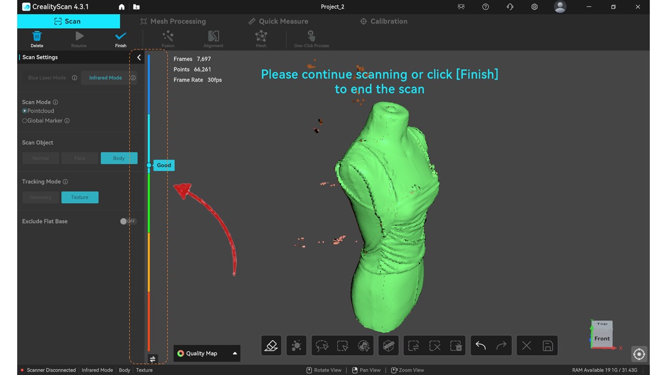This screenshot has width=667, height=375.
Task: Open the project folder icon in title bar
Action: point(137,7)
